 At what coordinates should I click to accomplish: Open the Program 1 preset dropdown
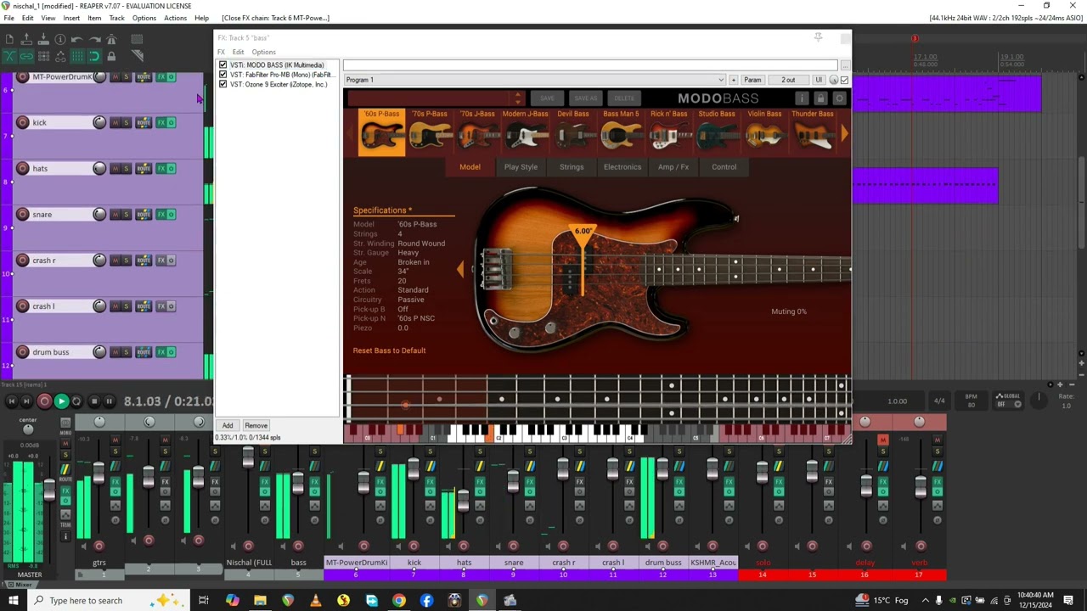(x=535, y=80)
